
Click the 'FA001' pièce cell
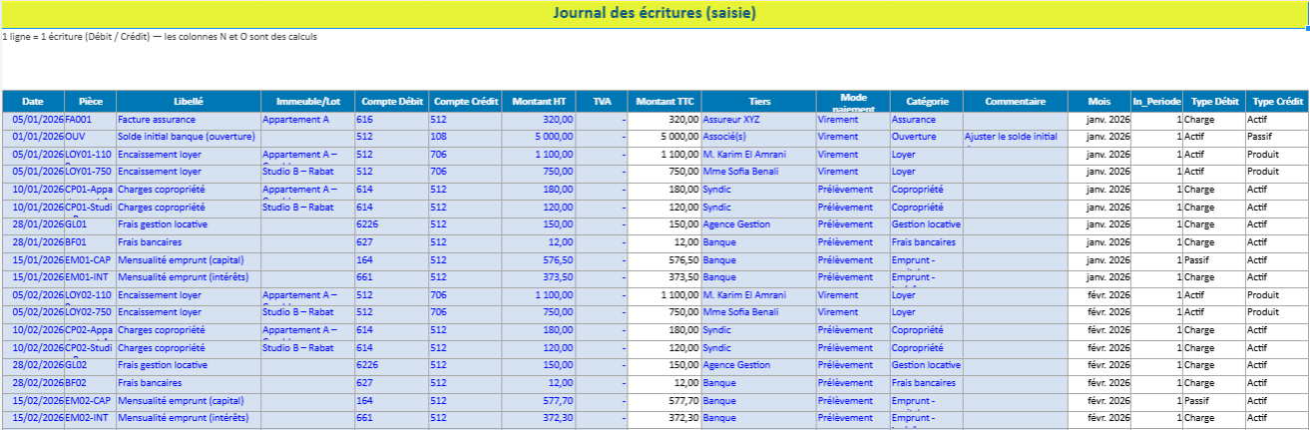(90, 119)
